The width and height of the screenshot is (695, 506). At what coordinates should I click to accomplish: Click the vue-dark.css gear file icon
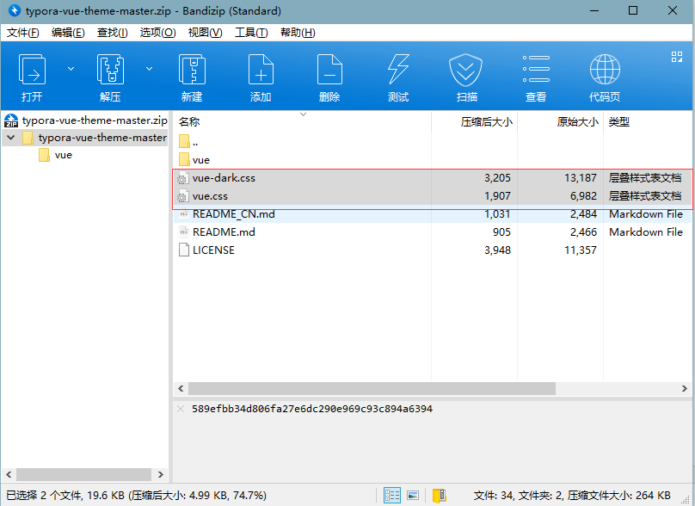(183, 178)
